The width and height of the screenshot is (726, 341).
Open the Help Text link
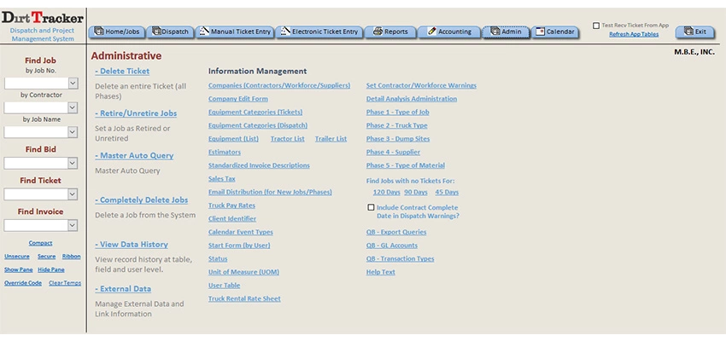[381, 272]
